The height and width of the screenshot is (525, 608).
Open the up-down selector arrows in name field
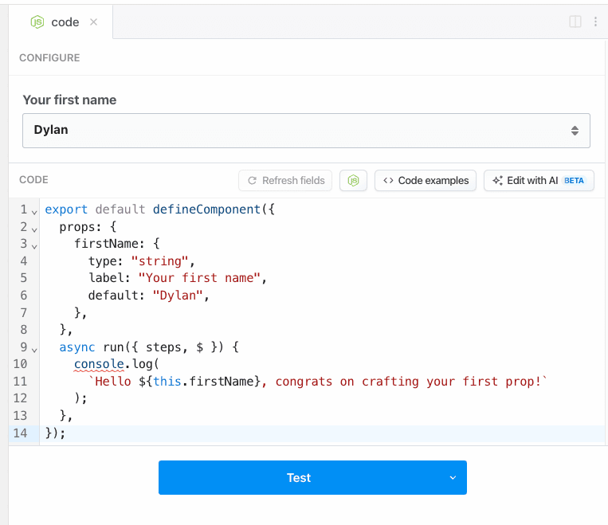coord(575,131)
